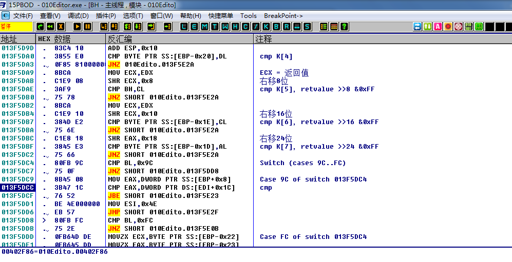
Task: Click the MOV ESI,0x4E instruction
Action: tap(132, 204)
